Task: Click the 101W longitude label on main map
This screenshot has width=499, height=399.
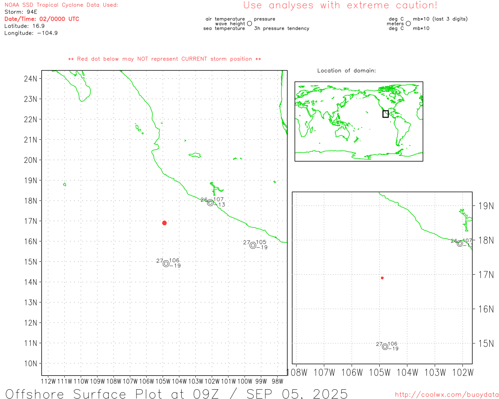Action: pyautogui.click(x=228, y=381)
